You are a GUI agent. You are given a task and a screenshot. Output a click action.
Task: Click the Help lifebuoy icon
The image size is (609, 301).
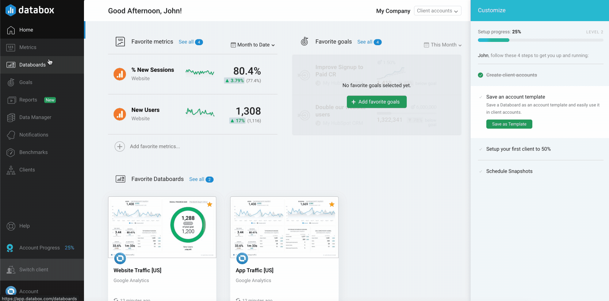click(x=11, y=226)
